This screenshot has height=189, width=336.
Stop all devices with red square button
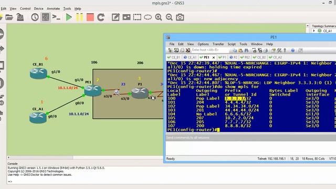point(90,17)
